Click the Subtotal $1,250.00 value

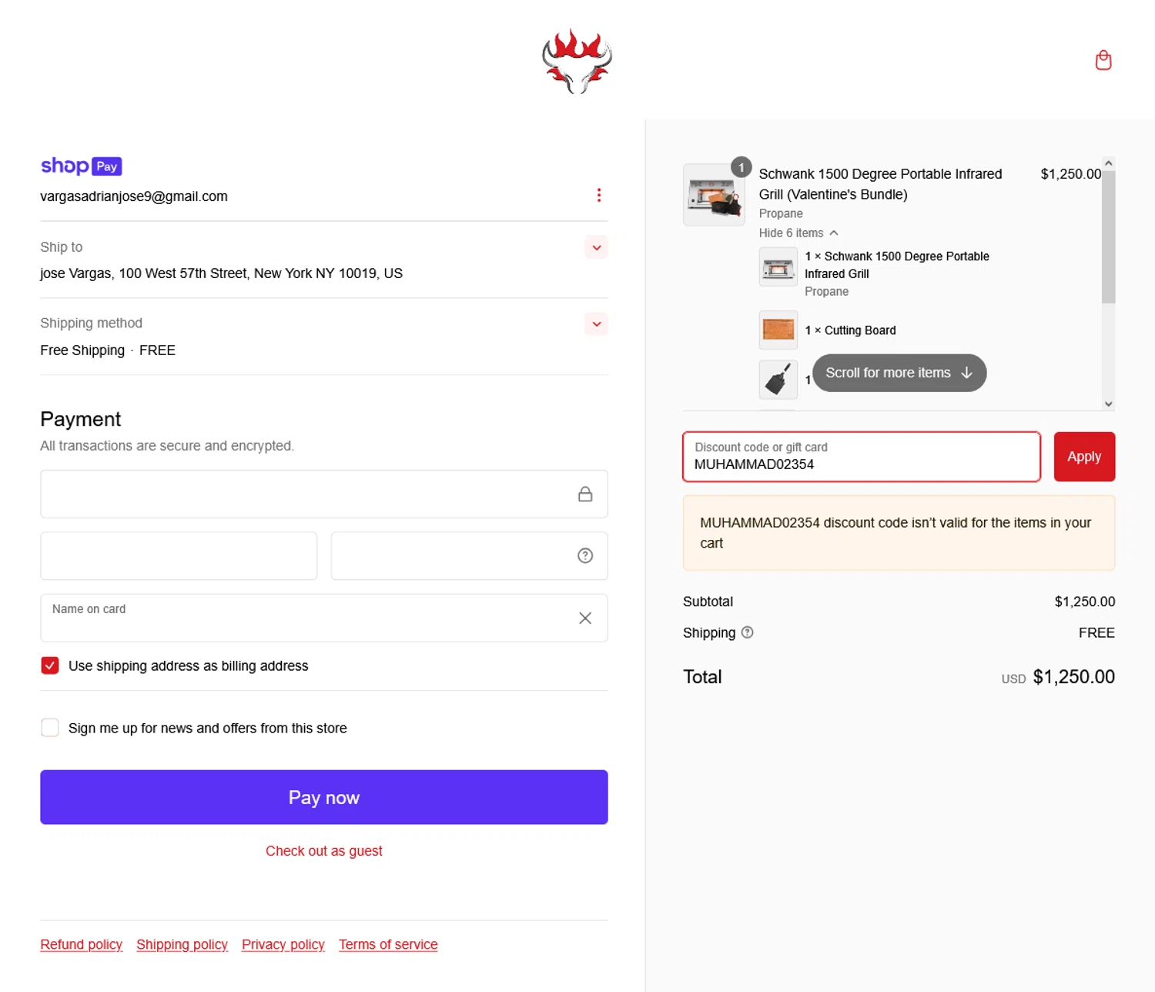click(x=1084, y=602)
